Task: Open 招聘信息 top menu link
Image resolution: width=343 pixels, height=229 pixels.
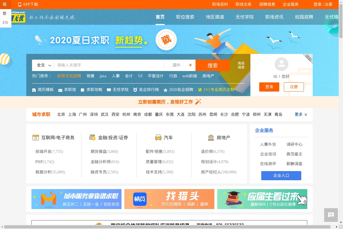Action: (267, 4)
